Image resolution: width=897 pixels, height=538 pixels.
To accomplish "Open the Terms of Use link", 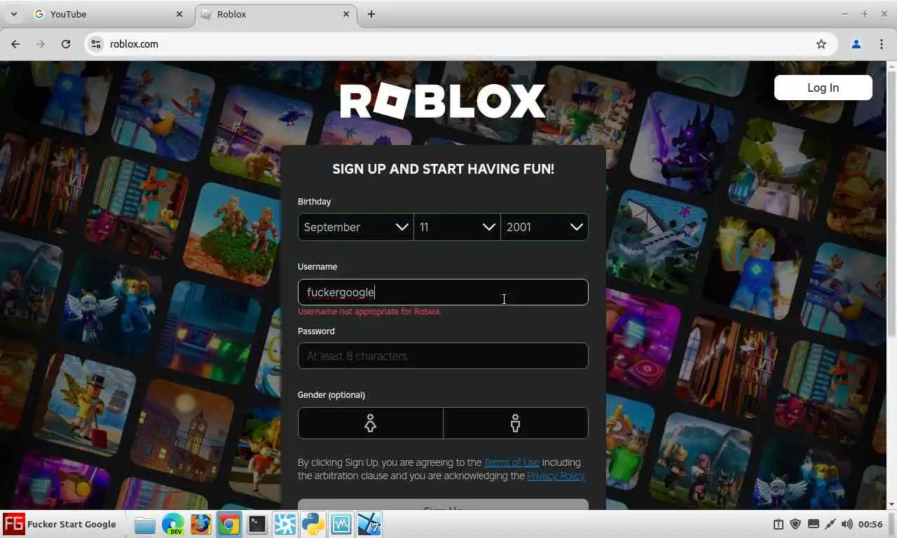I will (x=512, y=462).
